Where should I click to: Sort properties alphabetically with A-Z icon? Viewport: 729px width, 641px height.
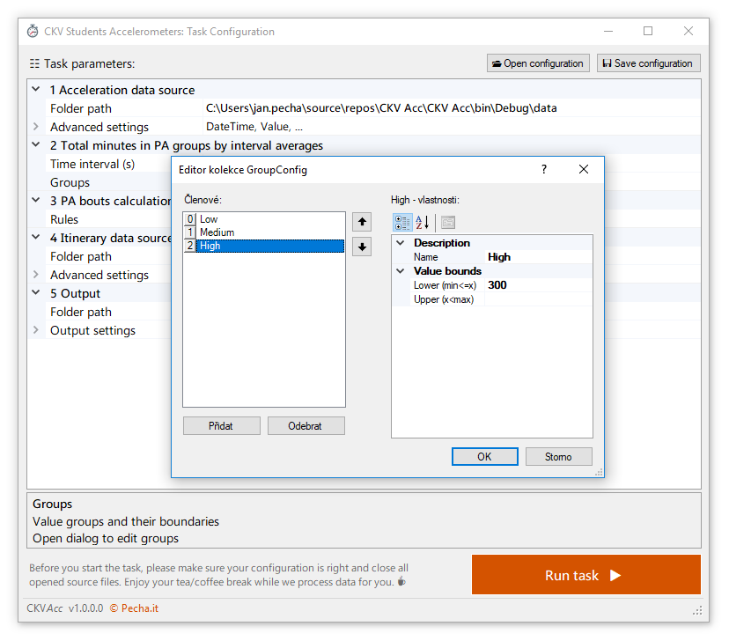[x=423, y=223]
